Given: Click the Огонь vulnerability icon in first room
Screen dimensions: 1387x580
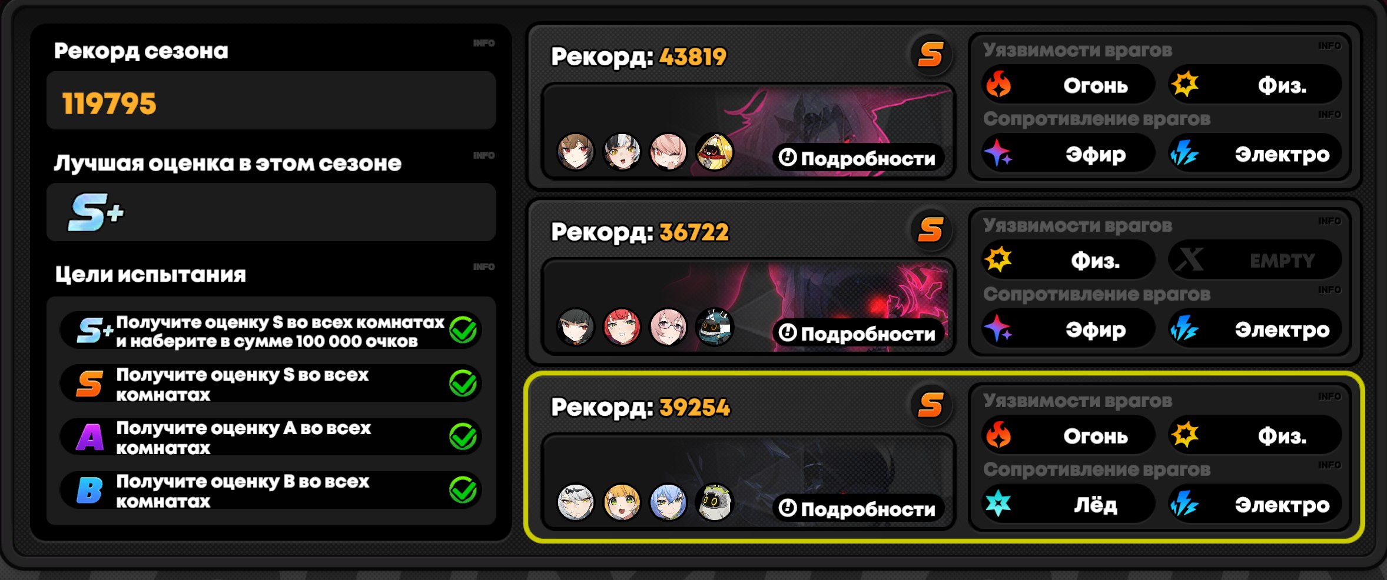Looking at the screenshot, I should (998, 84).
